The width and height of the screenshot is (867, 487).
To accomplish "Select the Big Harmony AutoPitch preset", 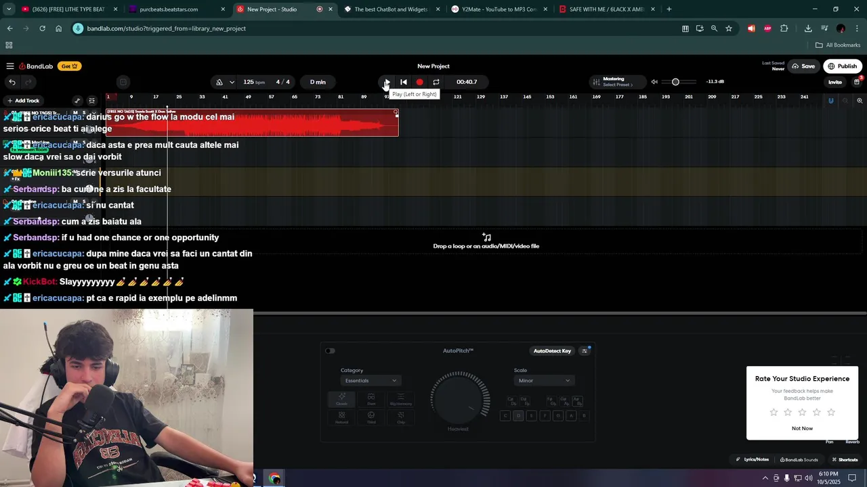I will 401,400.
